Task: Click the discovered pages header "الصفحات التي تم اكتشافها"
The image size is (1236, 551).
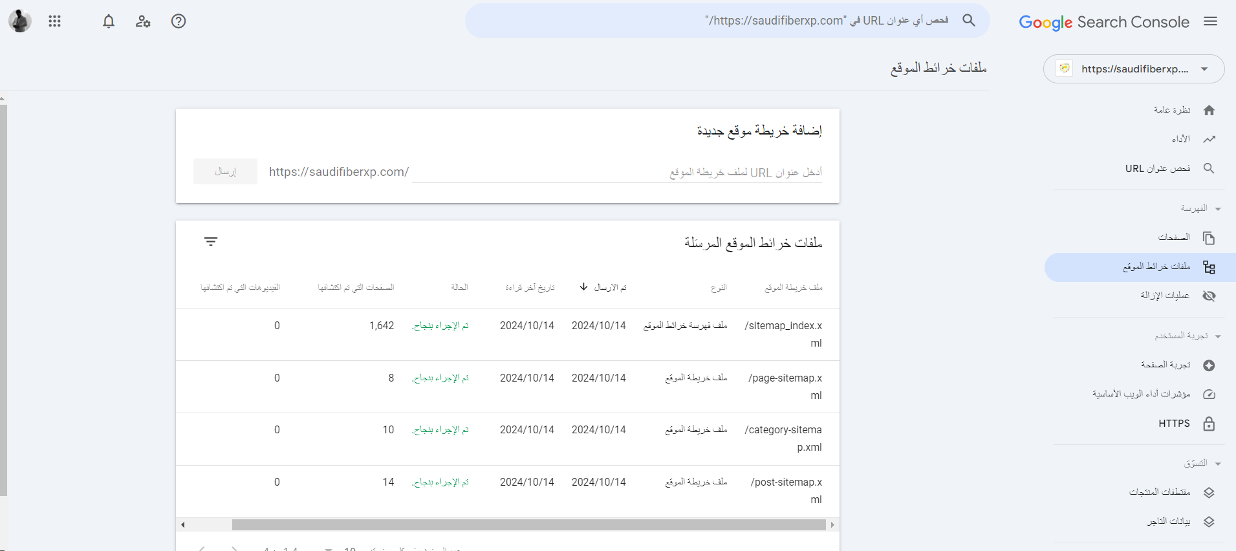Action: (356, 287)
